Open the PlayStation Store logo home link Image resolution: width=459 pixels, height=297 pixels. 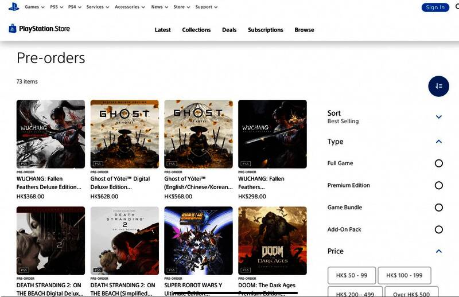point(39,29)
